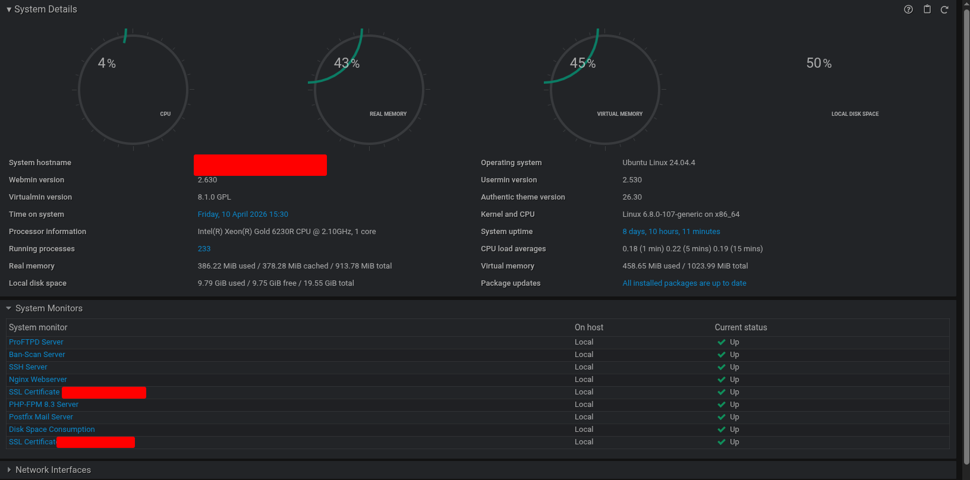Open the help question mark icon

(908, 10)
